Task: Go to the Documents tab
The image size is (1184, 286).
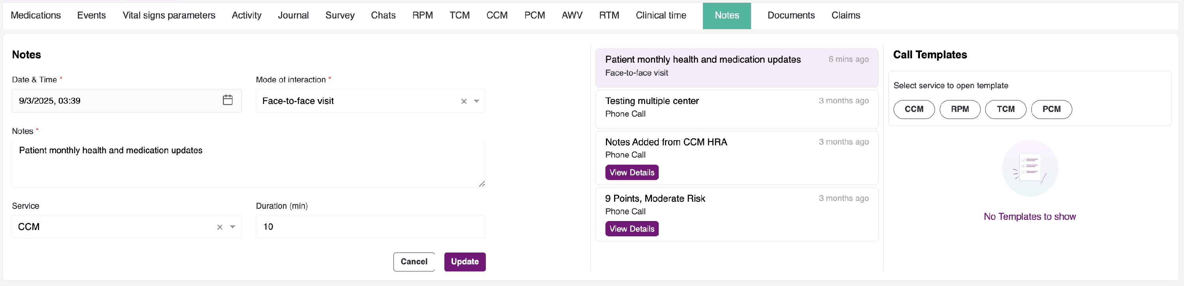Action: pyautogui.click(x=791, y=15)
